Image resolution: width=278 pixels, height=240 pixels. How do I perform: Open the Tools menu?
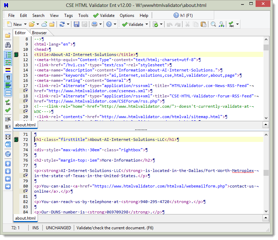tap(83, 16)
